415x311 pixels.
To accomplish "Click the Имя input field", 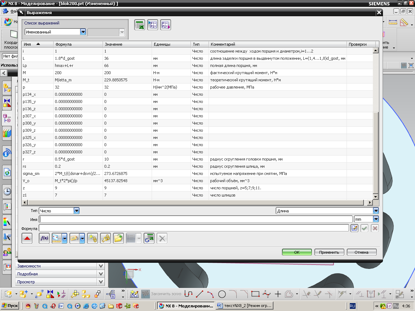I will (x=196, y=219).
